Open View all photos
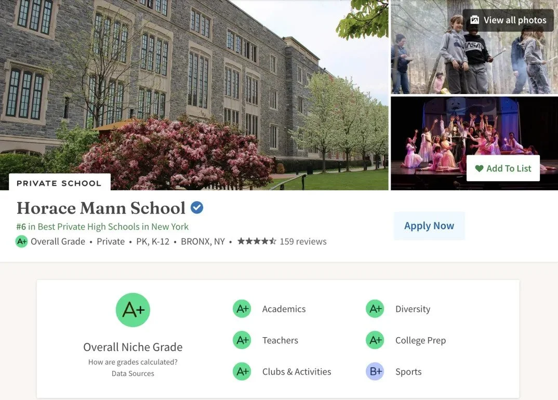This screenshot has height=400, width=558. coord(508,20)
